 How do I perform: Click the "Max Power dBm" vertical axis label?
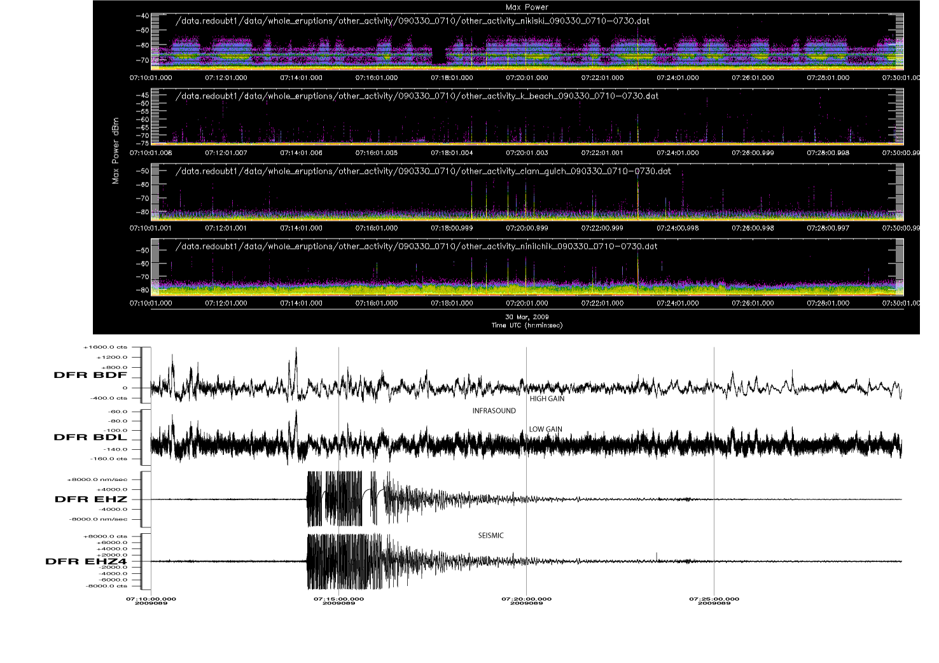tap(116, 150)
